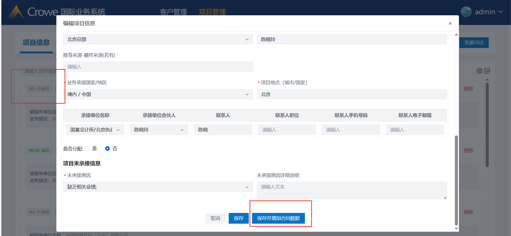Focus 未承接原因详细说明 text area
This screenshot has width=511, height=236.
(352, 190)
